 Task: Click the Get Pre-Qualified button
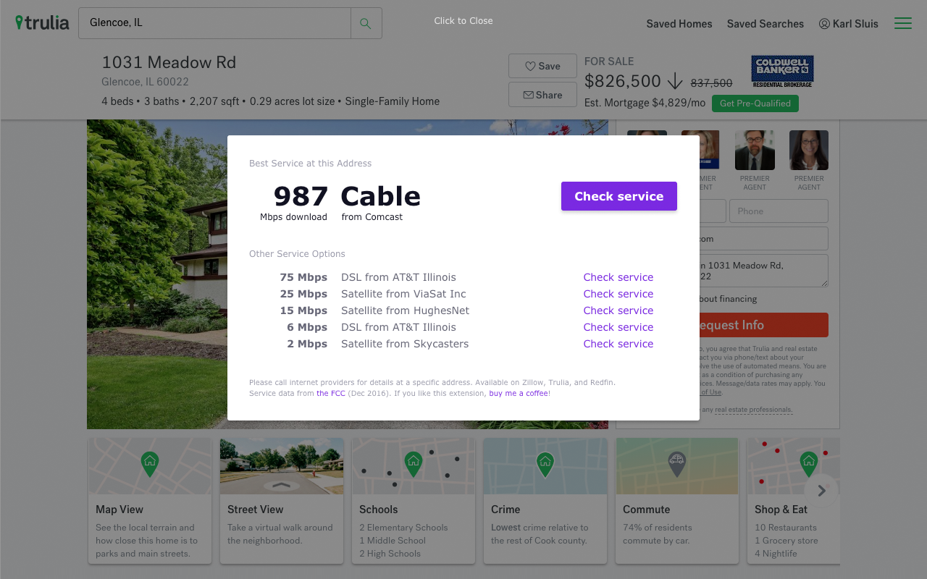755,103
